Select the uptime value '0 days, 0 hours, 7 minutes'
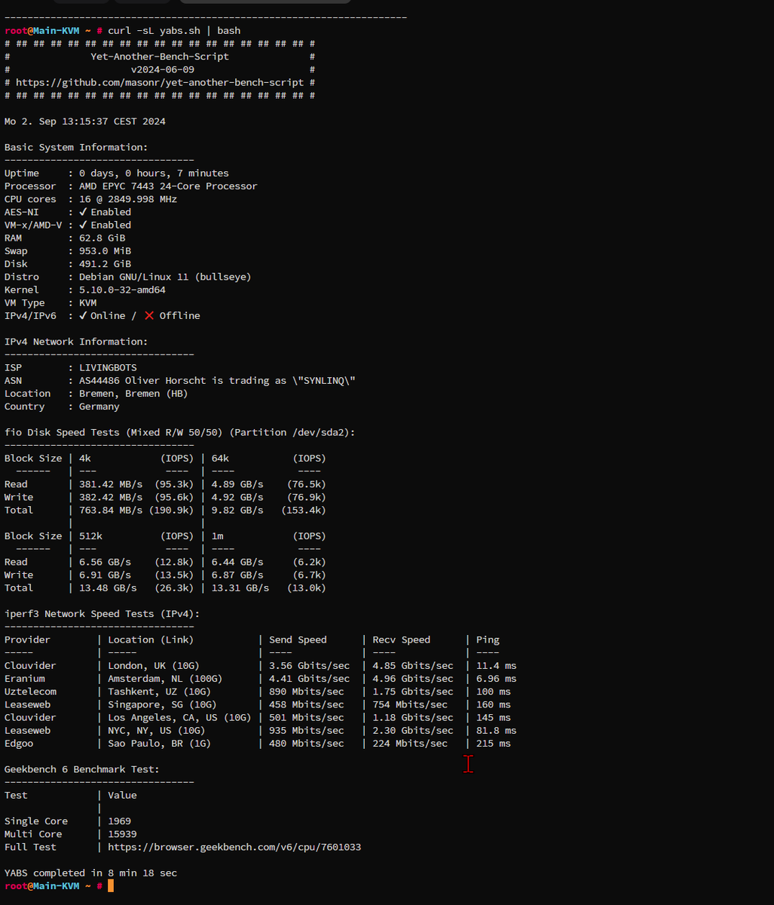The image size is (774, 905). (154, 173)
